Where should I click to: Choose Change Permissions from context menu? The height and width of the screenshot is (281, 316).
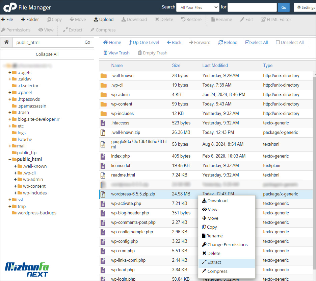[x=227, y=245]
